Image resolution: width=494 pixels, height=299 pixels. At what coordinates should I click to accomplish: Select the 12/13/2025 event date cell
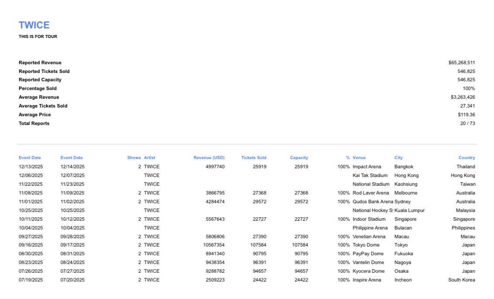pos(31,167)
